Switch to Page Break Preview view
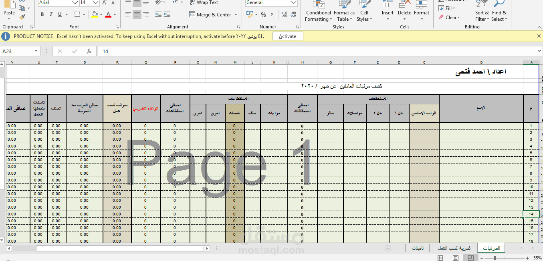Screen dimensions: 543x261 tap(471, 258)
